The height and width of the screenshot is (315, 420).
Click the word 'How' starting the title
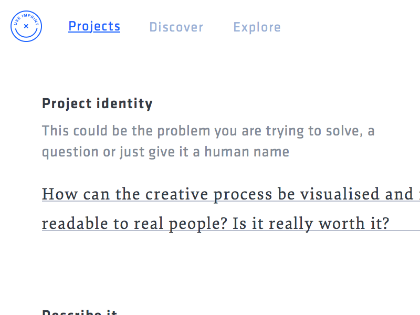tap(56, 194)
